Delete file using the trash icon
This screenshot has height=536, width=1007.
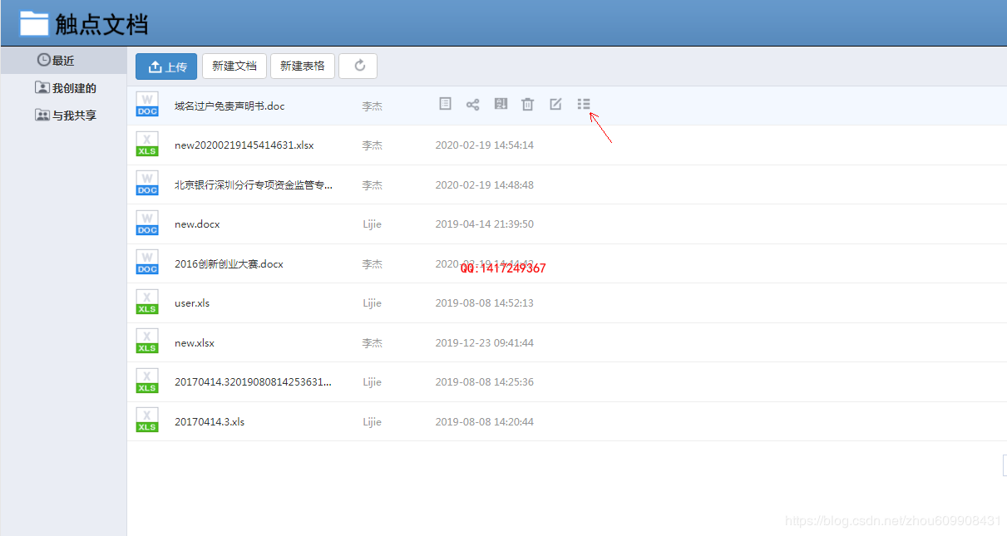(x=527, y=104)
